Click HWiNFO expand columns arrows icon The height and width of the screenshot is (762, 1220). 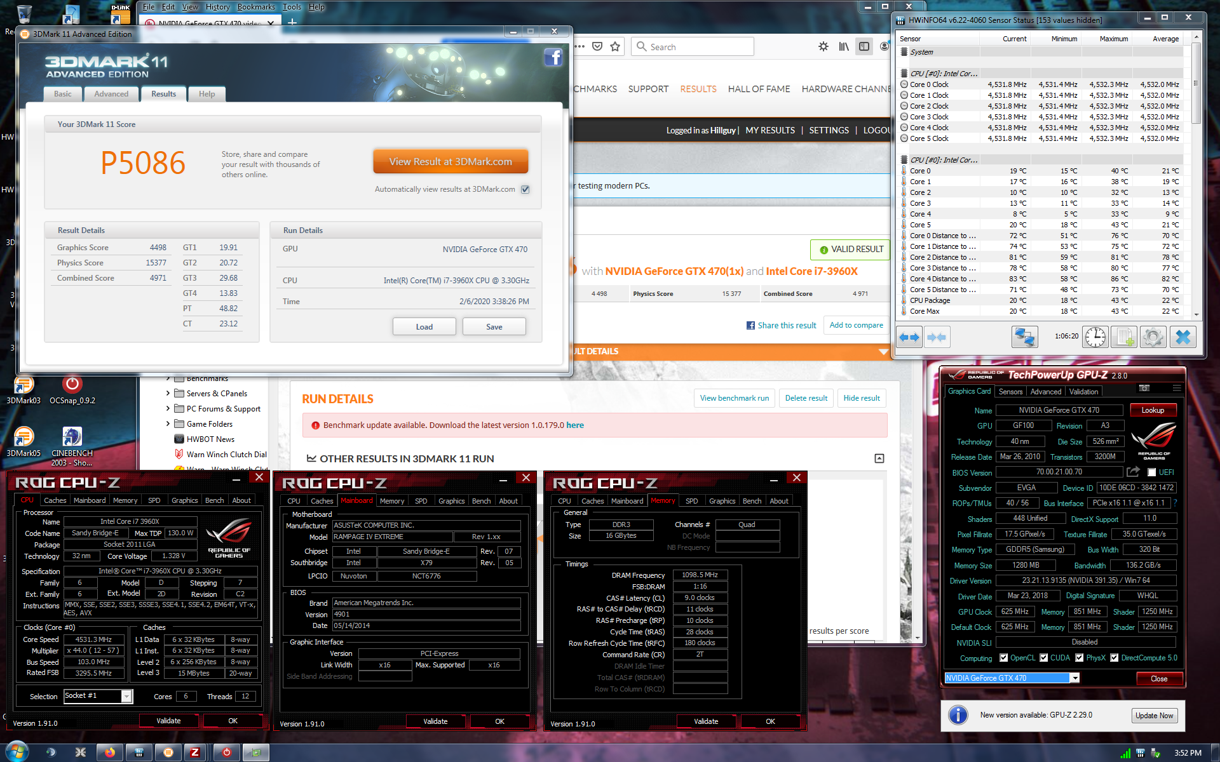click(909, 337)
